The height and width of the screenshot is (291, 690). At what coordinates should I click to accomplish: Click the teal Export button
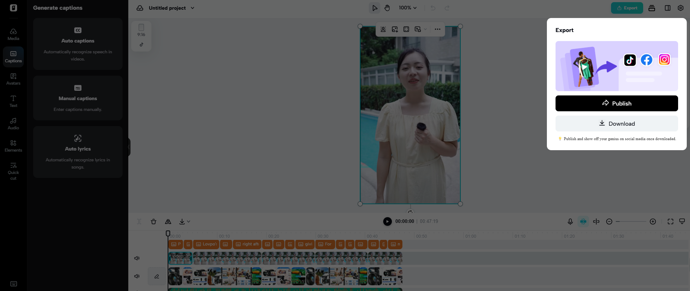tap(627, 8)
